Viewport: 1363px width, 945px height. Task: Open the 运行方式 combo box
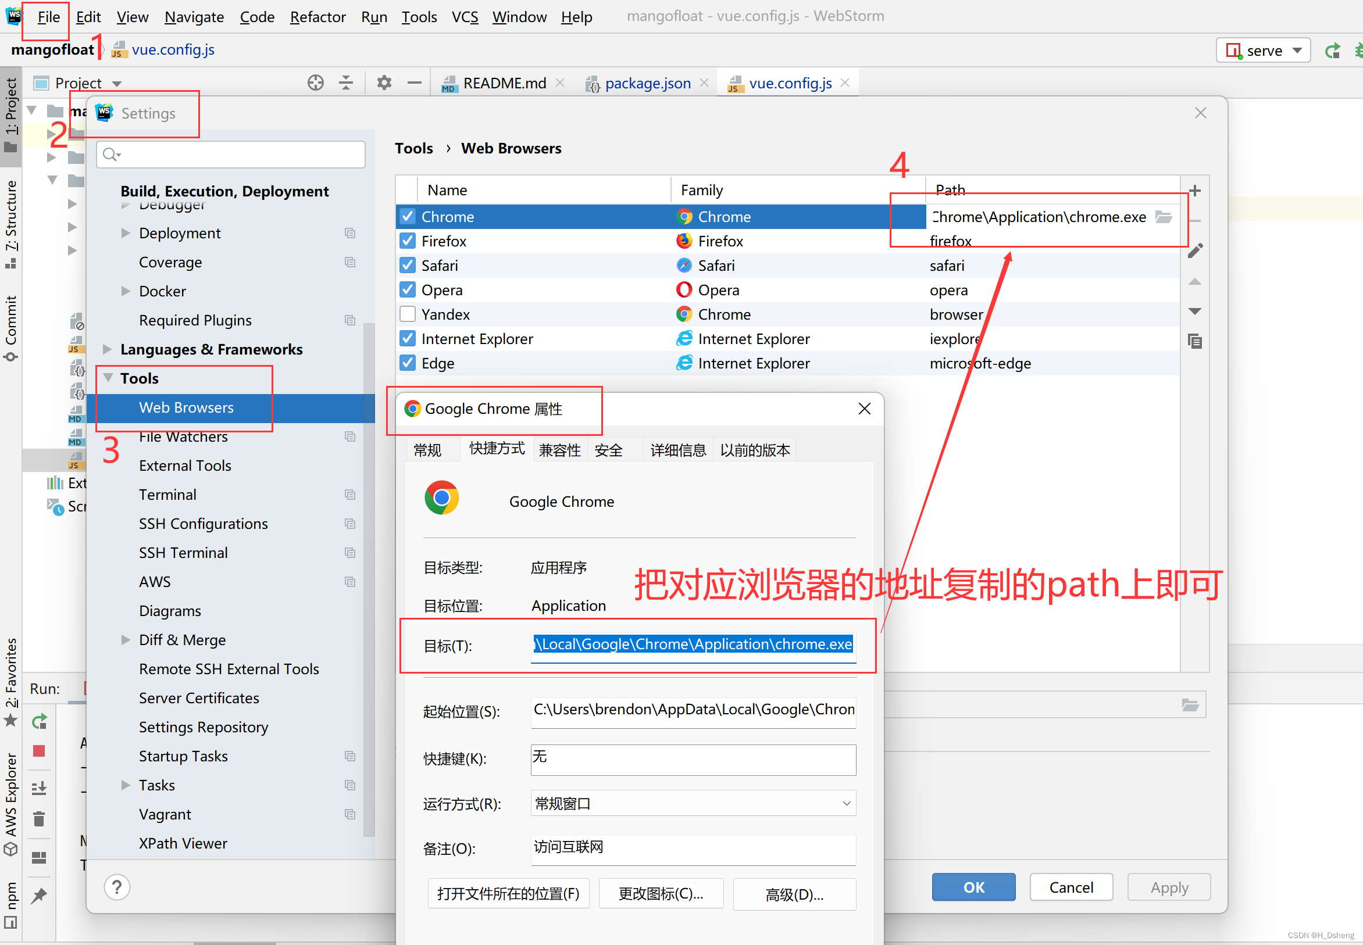(x=693, y=804)
